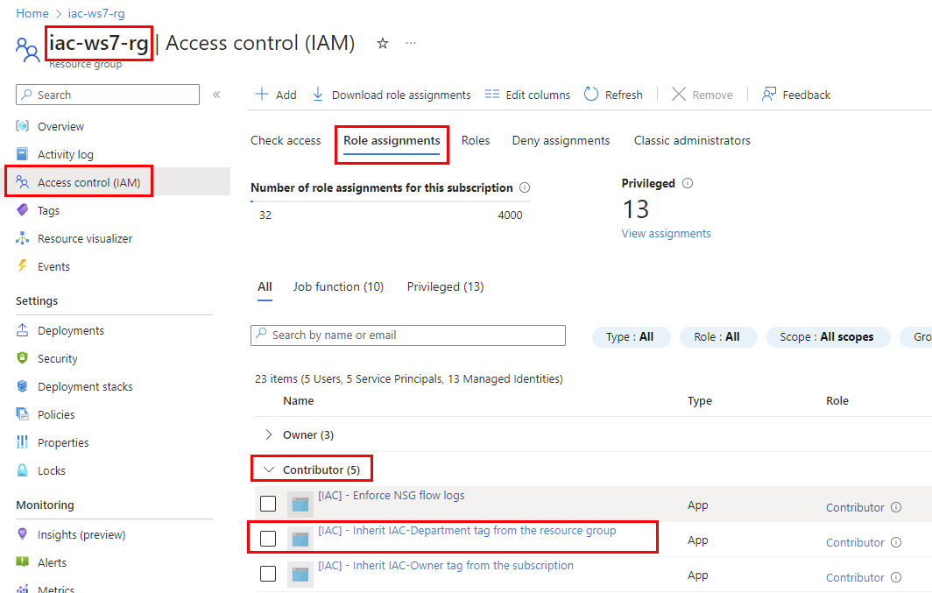
Task: Select the Inherit IAC-Department tag row checkbox
Action: [268, 539]
